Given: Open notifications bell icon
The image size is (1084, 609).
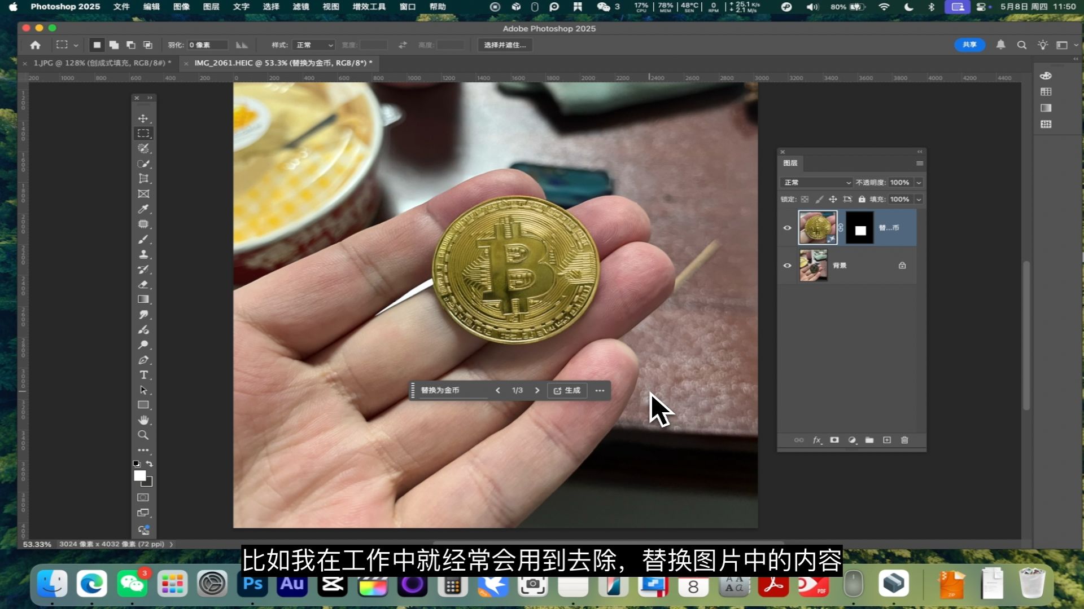Looking at the screenshot, I should pos(1000,45).
